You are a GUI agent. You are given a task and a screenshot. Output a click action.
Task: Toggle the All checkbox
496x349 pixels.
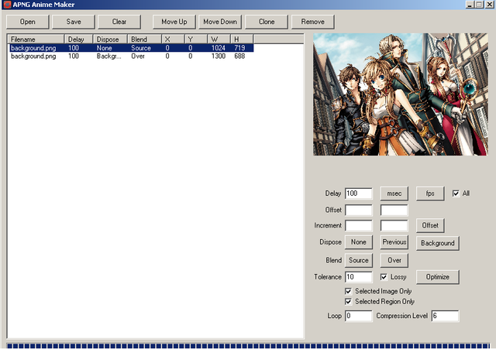pos(456,193)
